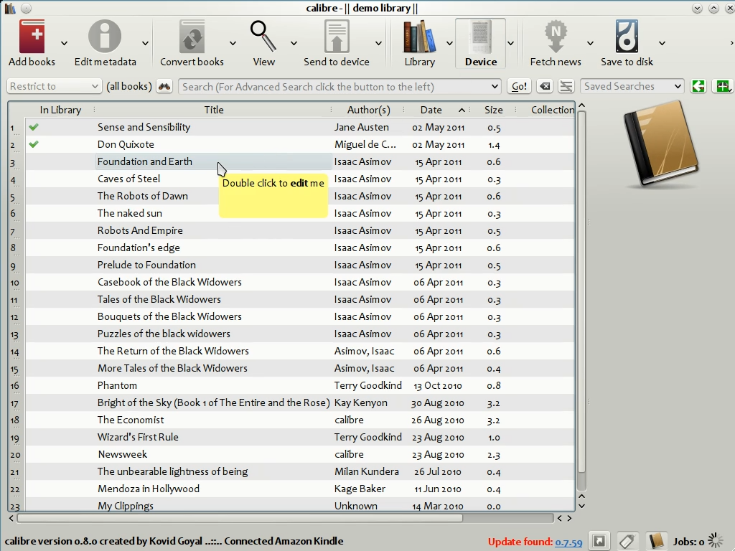Click the Convert books icon
Image resolution: width=735 pixels, height=551 pixels.
click(x=192, y=37)
